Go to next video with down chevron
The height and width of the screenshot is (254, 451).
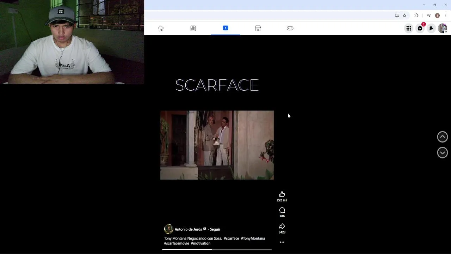443,152
